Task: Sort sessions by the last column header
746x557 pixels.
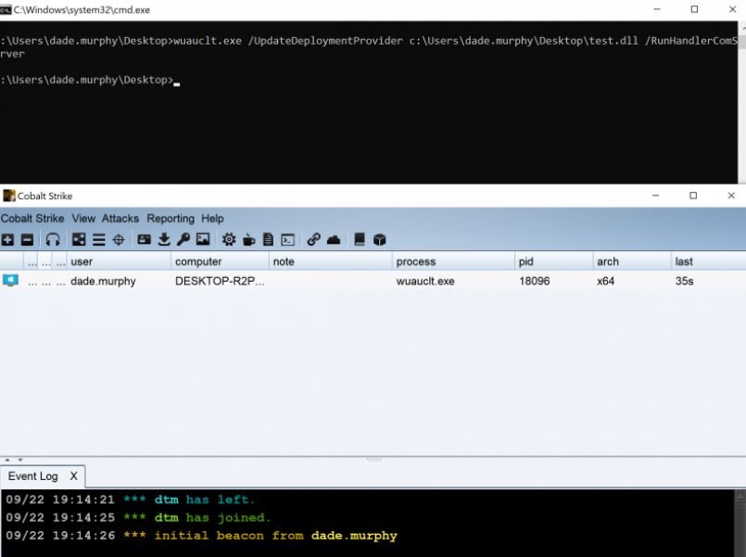Action: pyautogui.click(x=708, y=261)
